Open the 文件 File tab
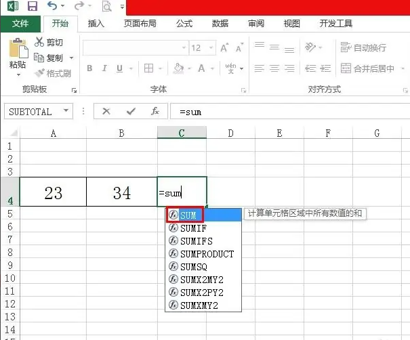The height and width of the screenshot is (340, 410). pyautogui.click(x=20, y=24)
